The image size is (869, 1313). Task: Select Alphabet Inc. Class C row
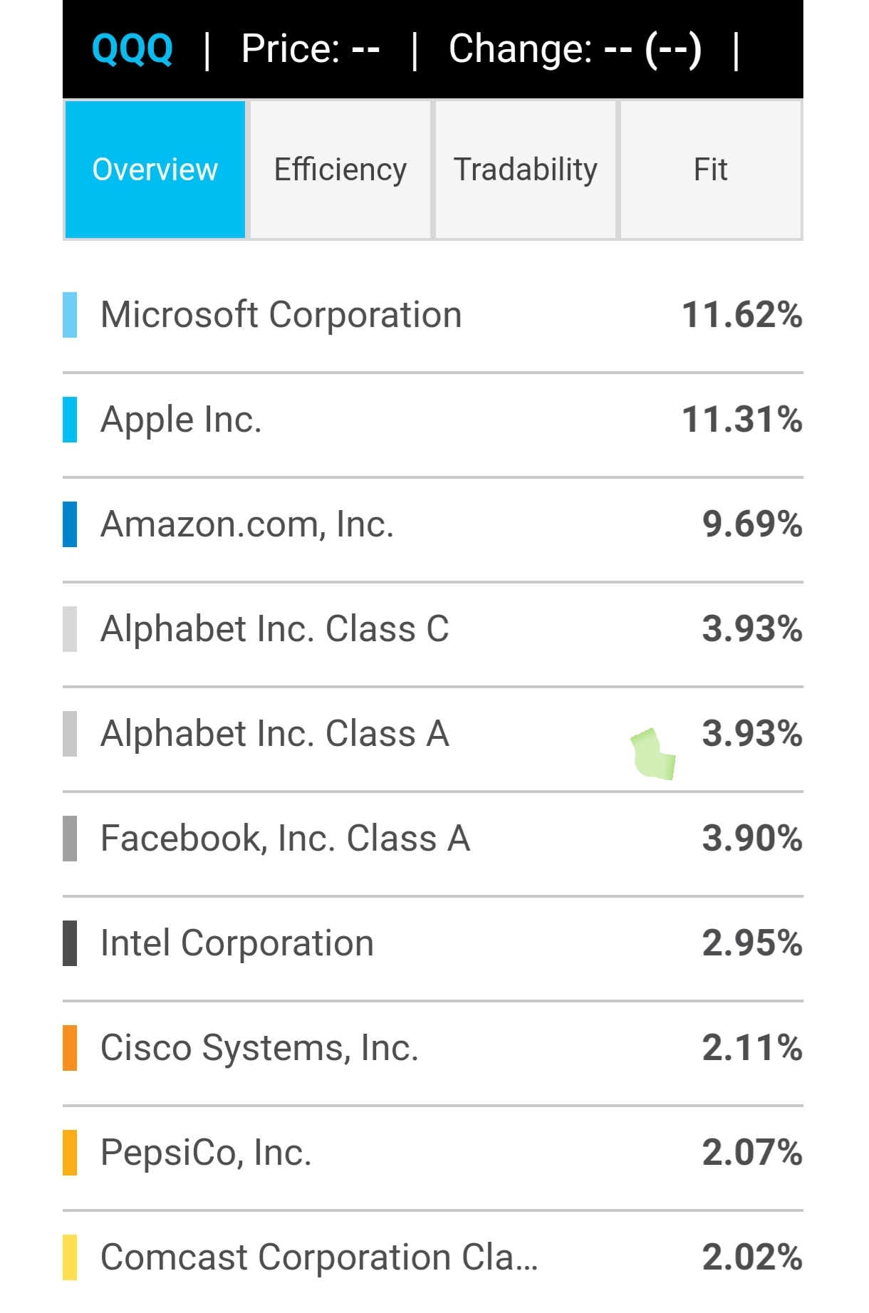(x=433, y=629)
